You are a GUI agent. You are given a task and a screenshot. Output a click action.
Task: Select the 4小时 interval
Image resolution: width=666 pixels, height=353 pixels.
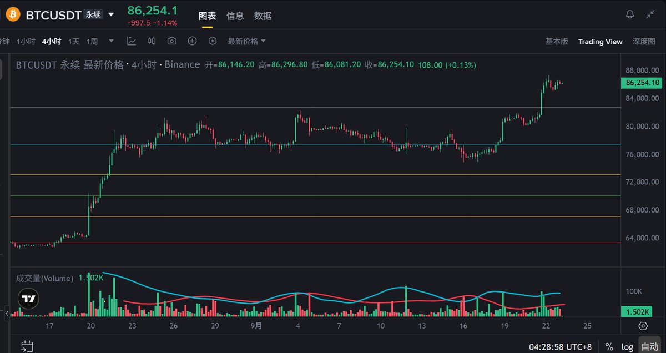52,42
